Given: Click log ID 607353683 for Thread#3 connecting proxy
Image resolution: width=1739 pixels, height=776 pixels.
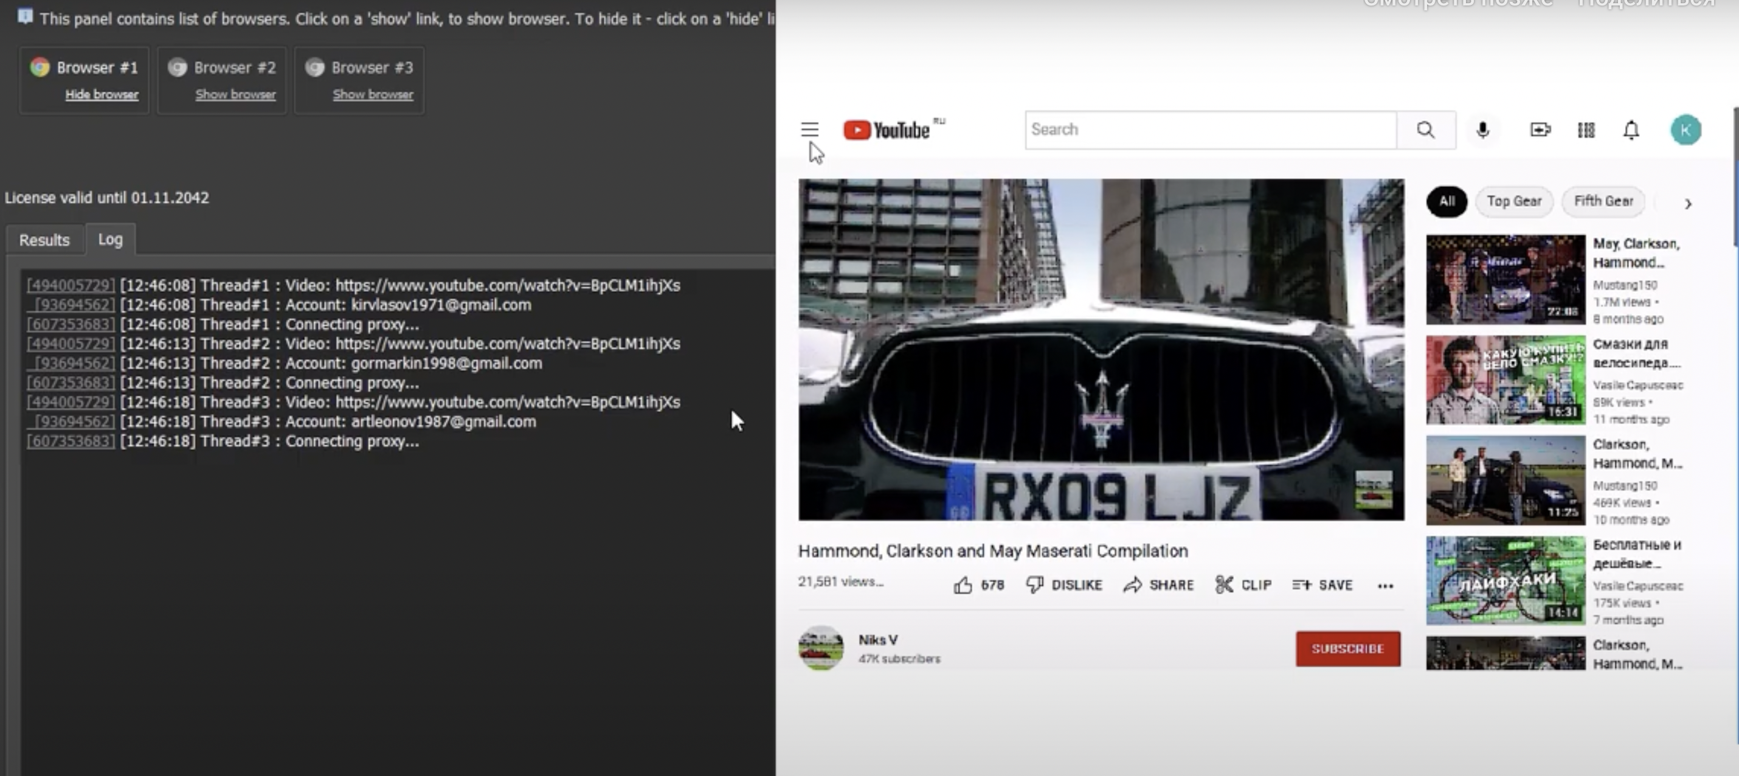Looking at the screenshot, I should pos(71,441).
